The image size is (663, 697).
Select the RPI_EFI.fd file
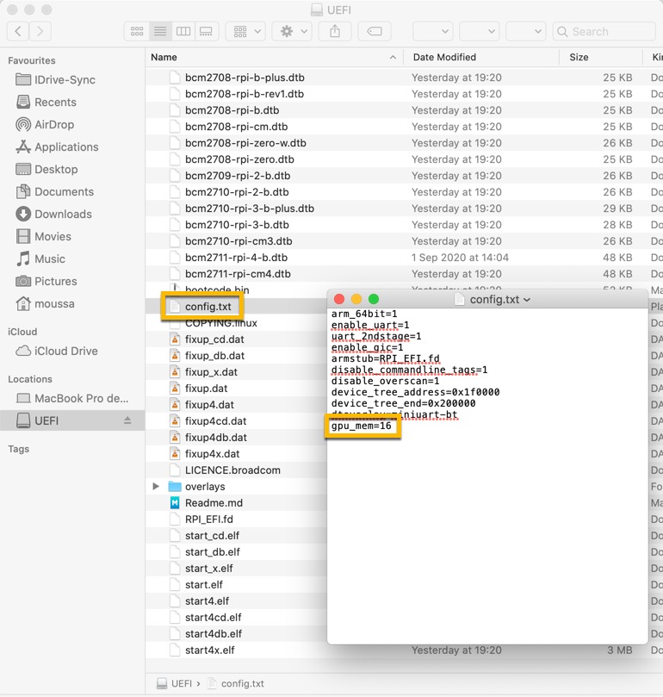tap(209, 520)
